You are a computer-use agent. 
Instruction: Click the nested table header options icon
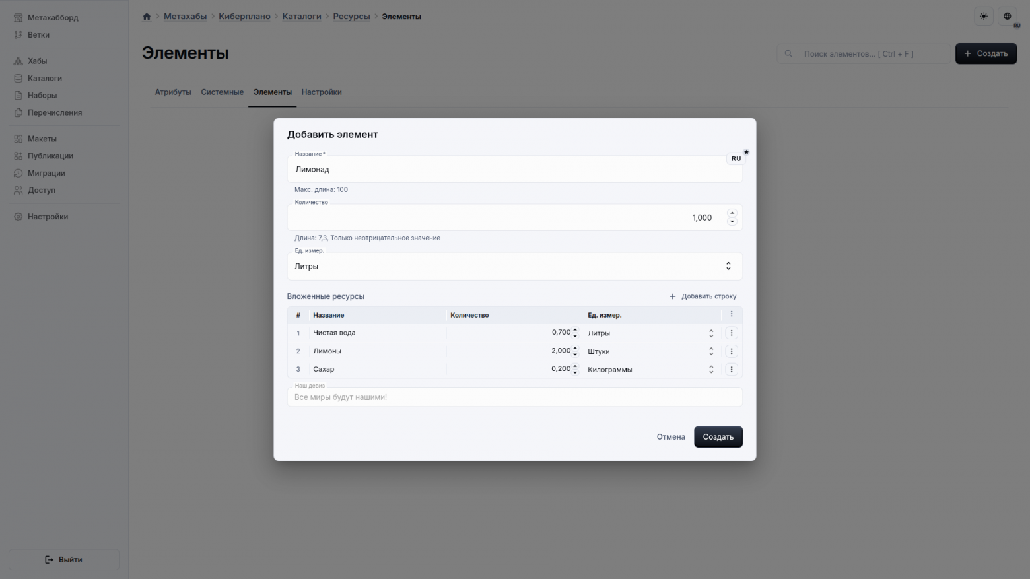tap(731, 314)
